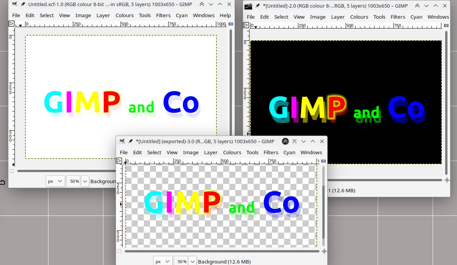Click horizontal scrollbar of the exported-3.0 window
This screenshot has height=265, width=457.
(x=222, y=251)
